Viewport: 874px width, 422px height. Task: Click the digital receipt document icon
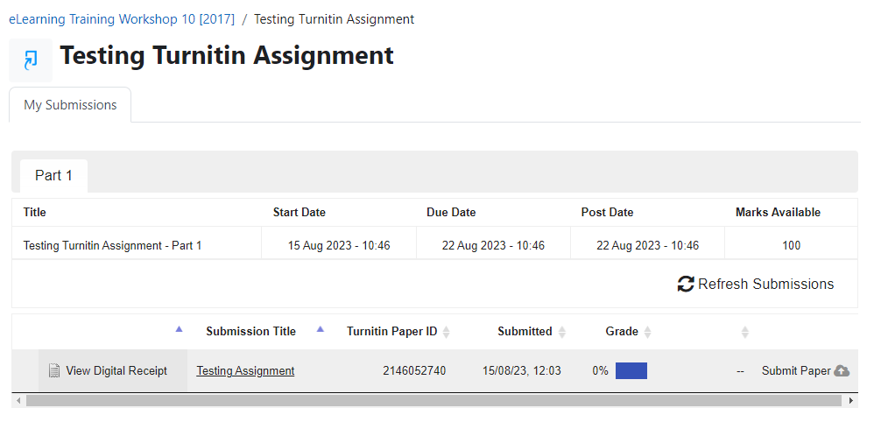(x=54, y=370)
